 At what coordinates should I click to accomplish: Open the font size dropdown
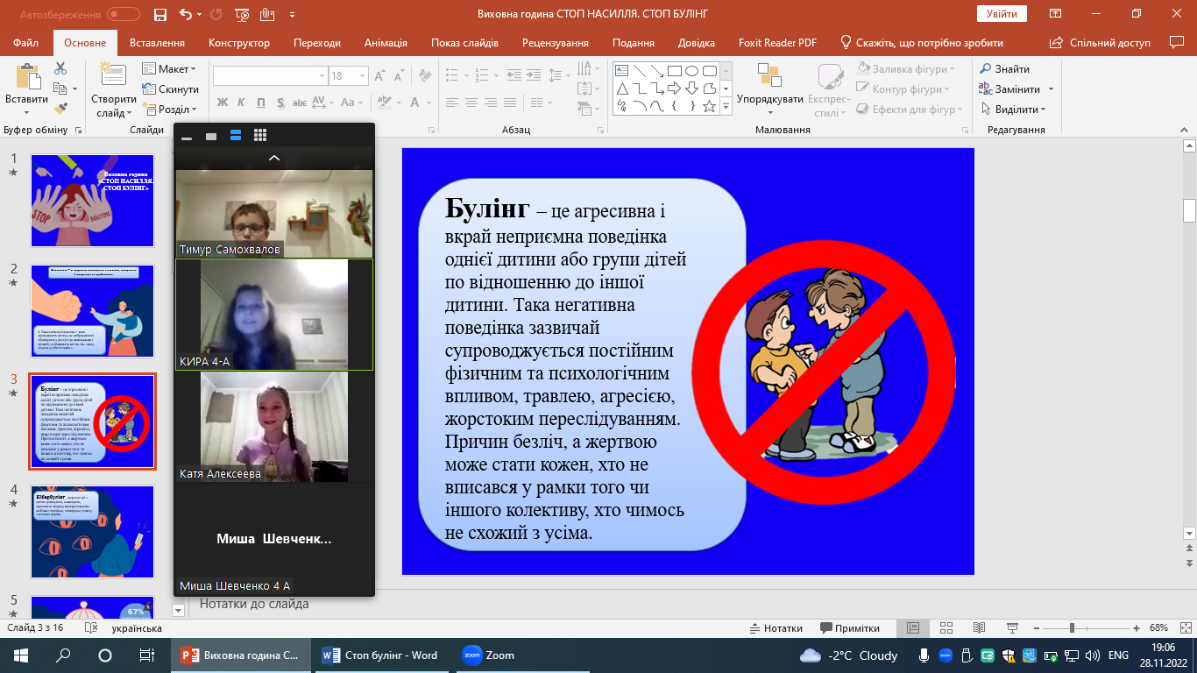363,76
